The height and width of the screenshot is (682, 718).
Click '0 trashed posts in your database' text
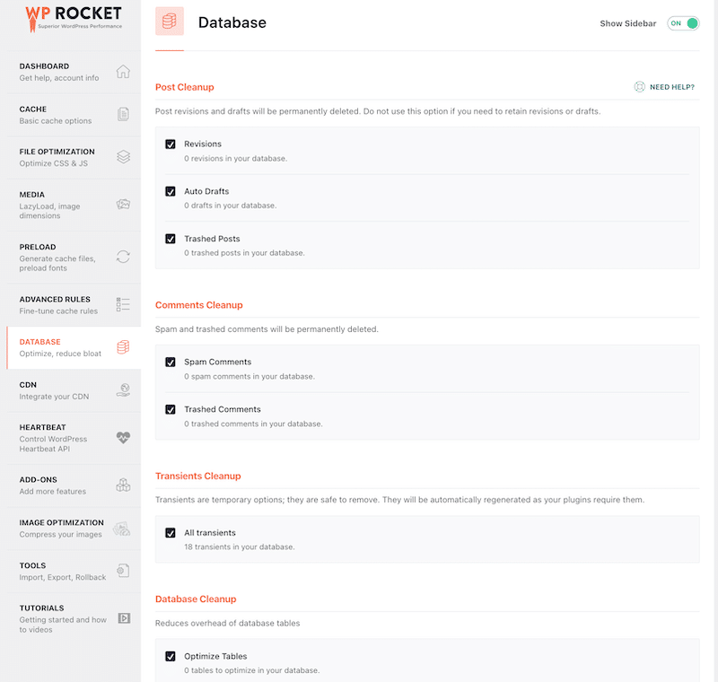[x=244, y=253]
